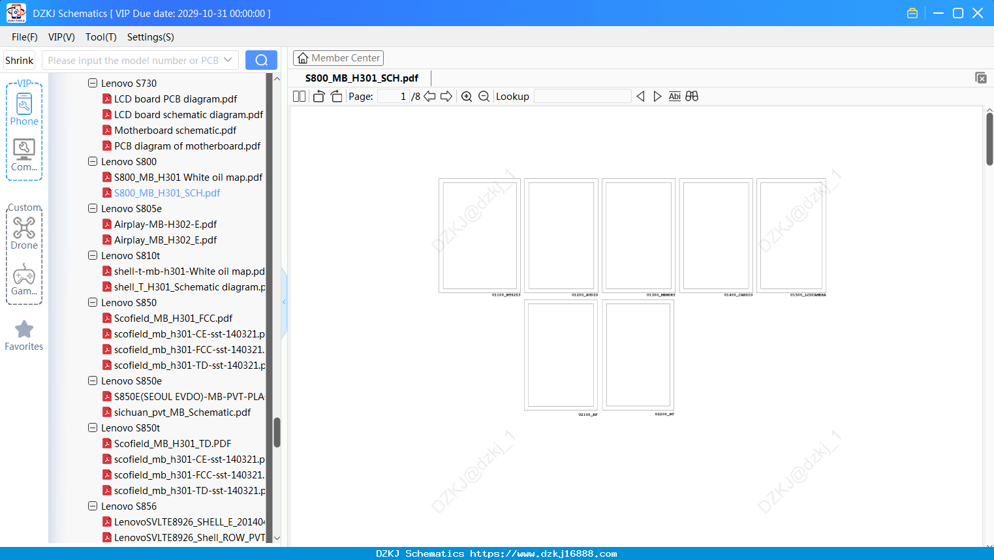This screenshot has height=560, width=994.
Task: Open the Phone category in sidebar
Action: pyautogui.click(x=24, y=110)
